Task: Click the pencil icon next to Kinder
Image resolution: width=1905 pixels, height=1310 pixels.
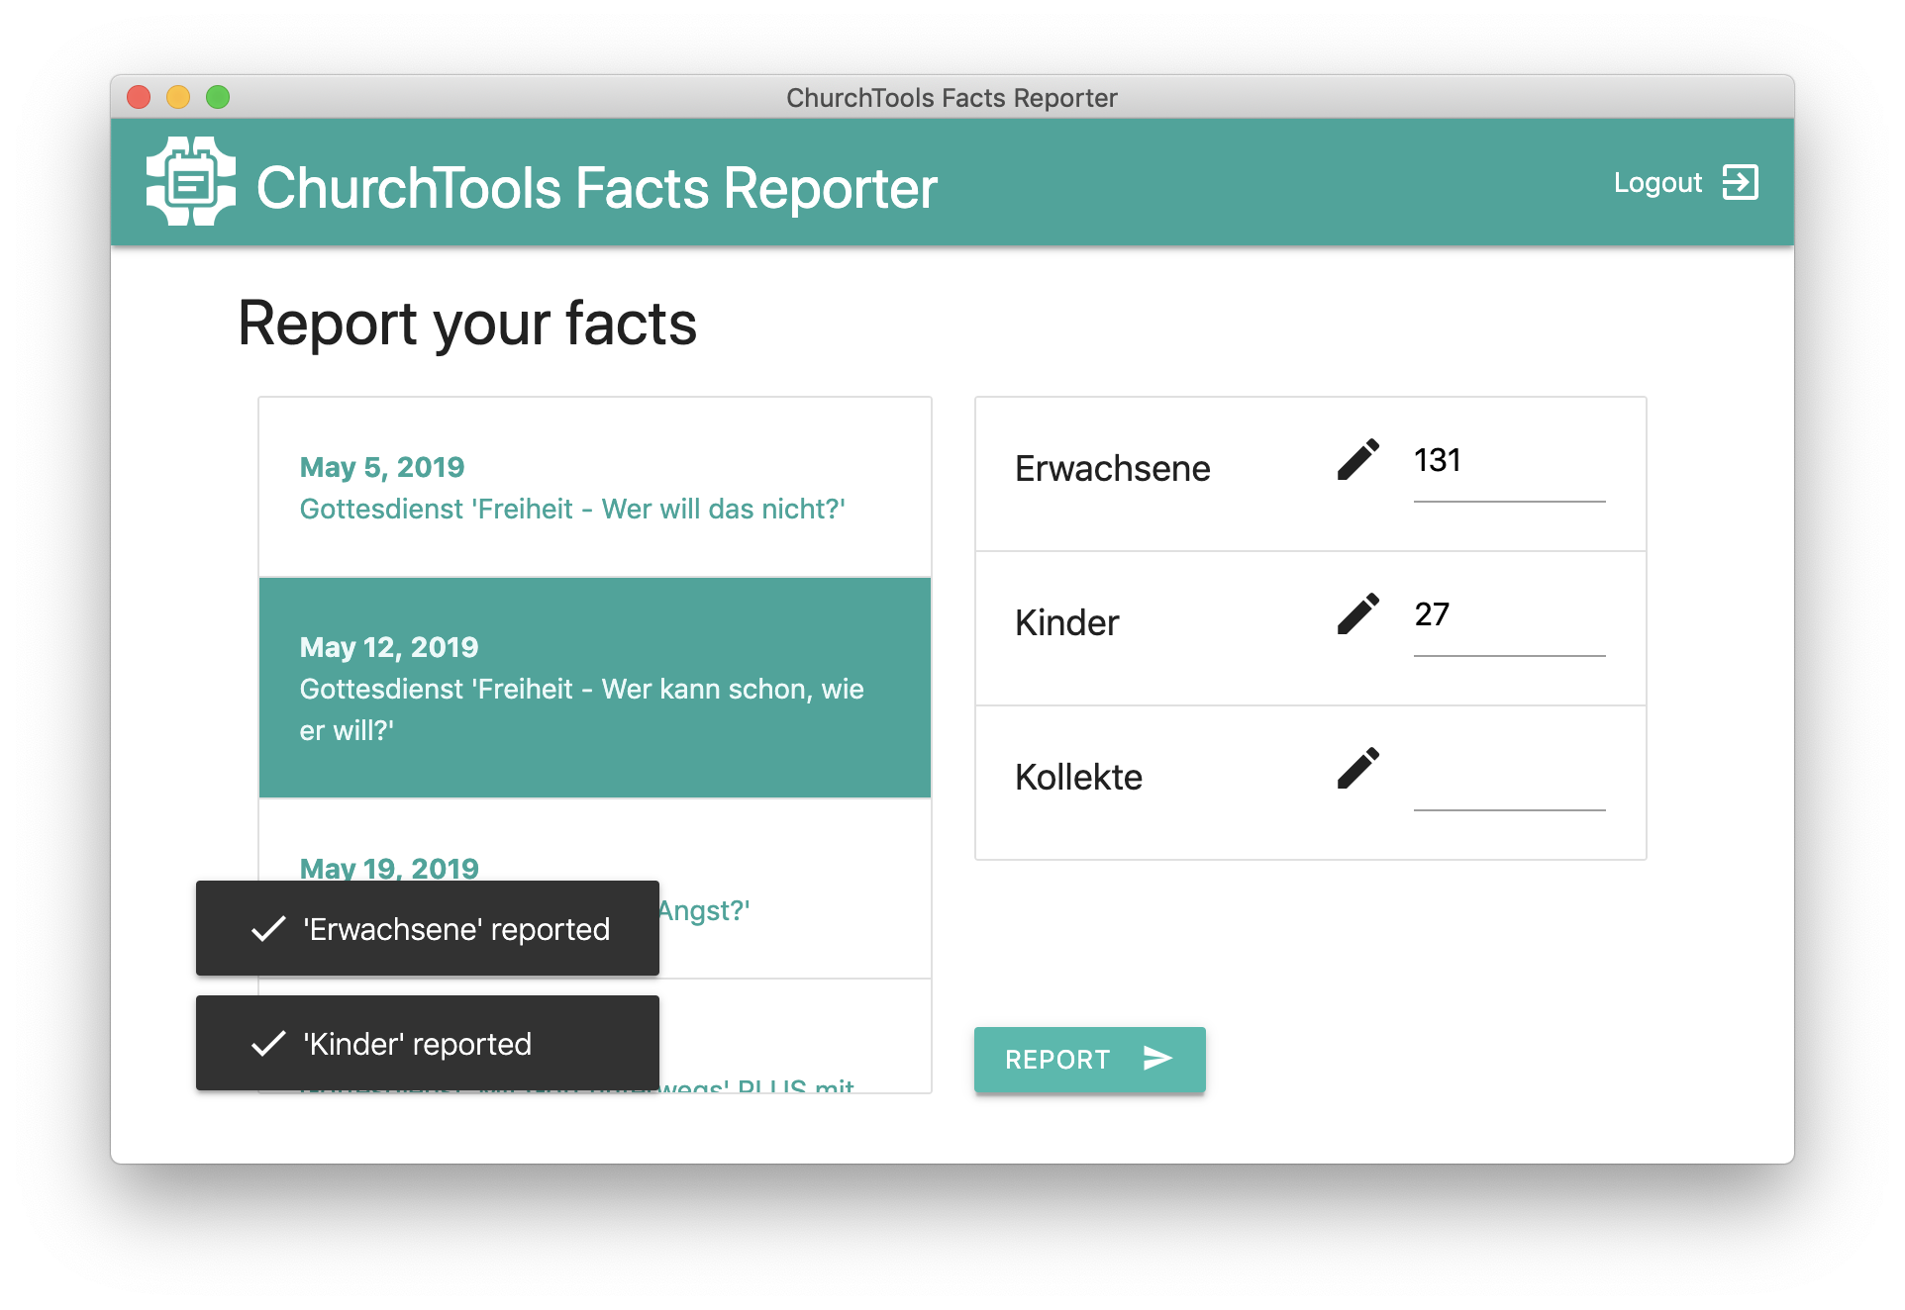Action: point(1357,614)
